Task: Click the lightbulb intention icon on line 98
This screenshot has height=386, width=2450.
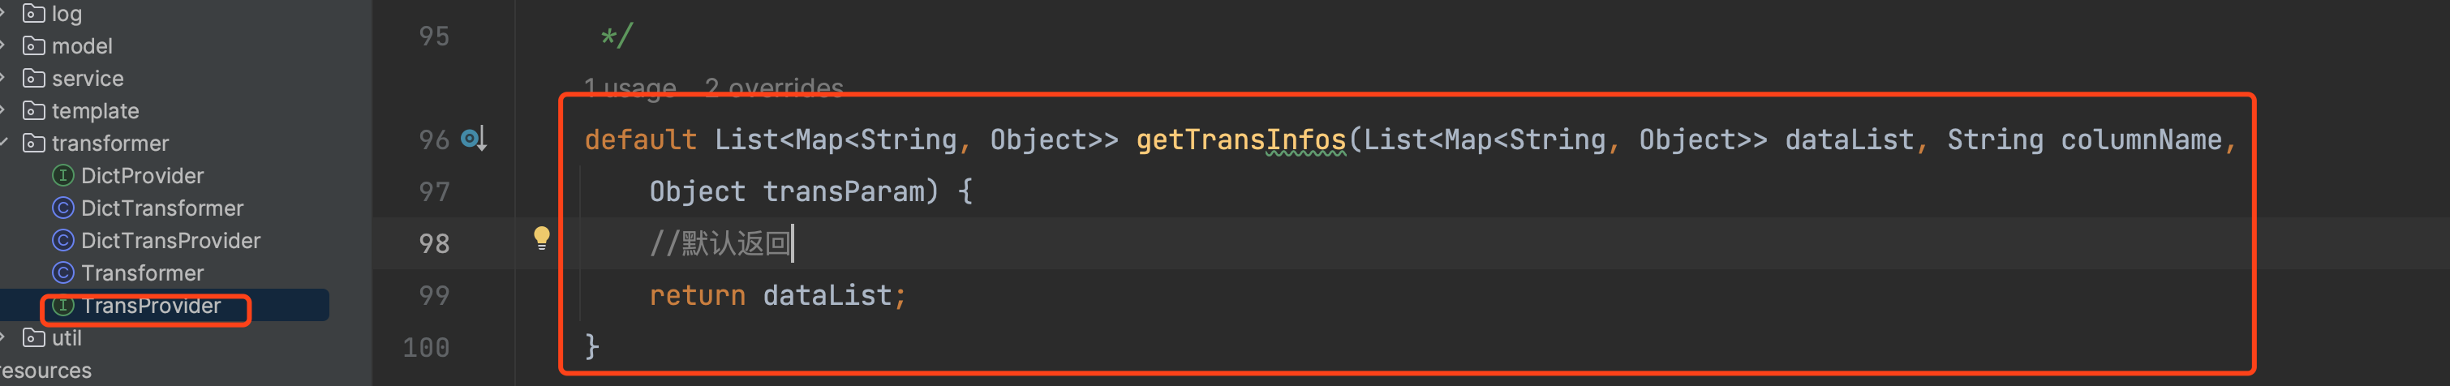Action: pos(541,237)
